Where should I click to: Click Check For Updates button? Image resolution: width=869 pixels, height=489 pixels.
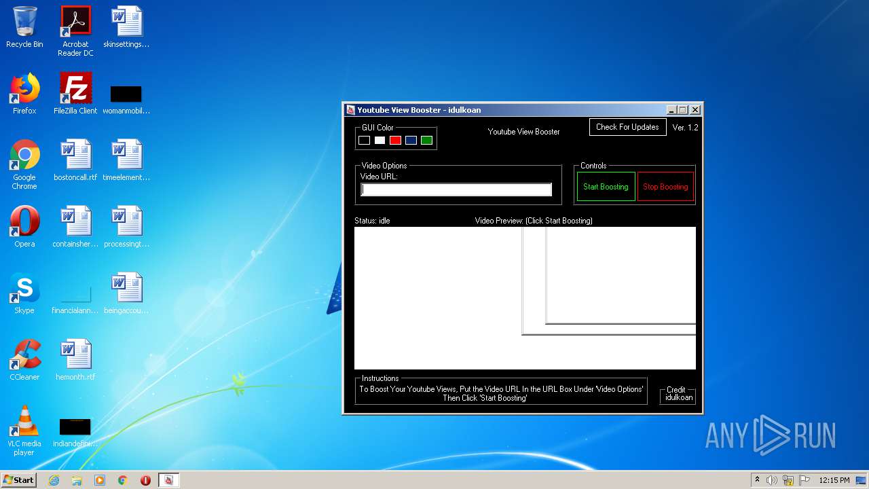point(628,127)
